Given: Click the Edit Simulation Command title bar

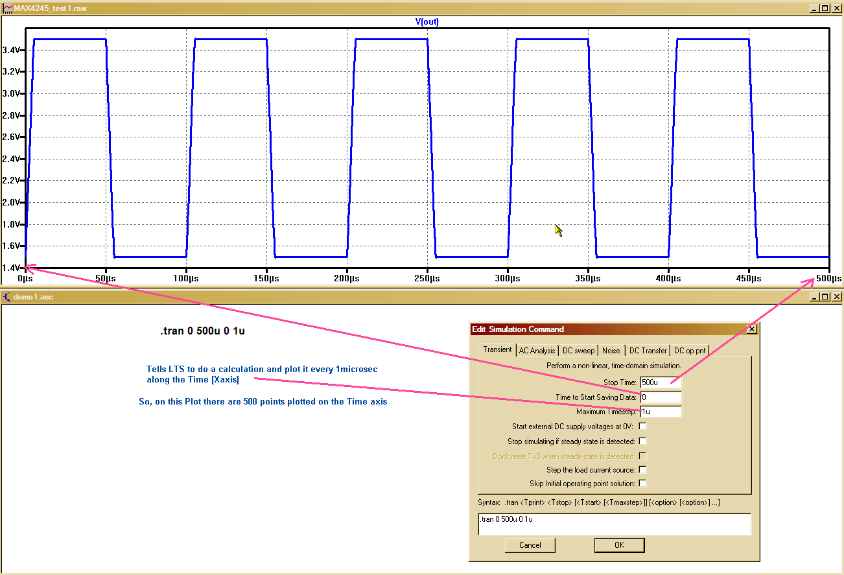Looking at the screenshot, I should [614, 329].
